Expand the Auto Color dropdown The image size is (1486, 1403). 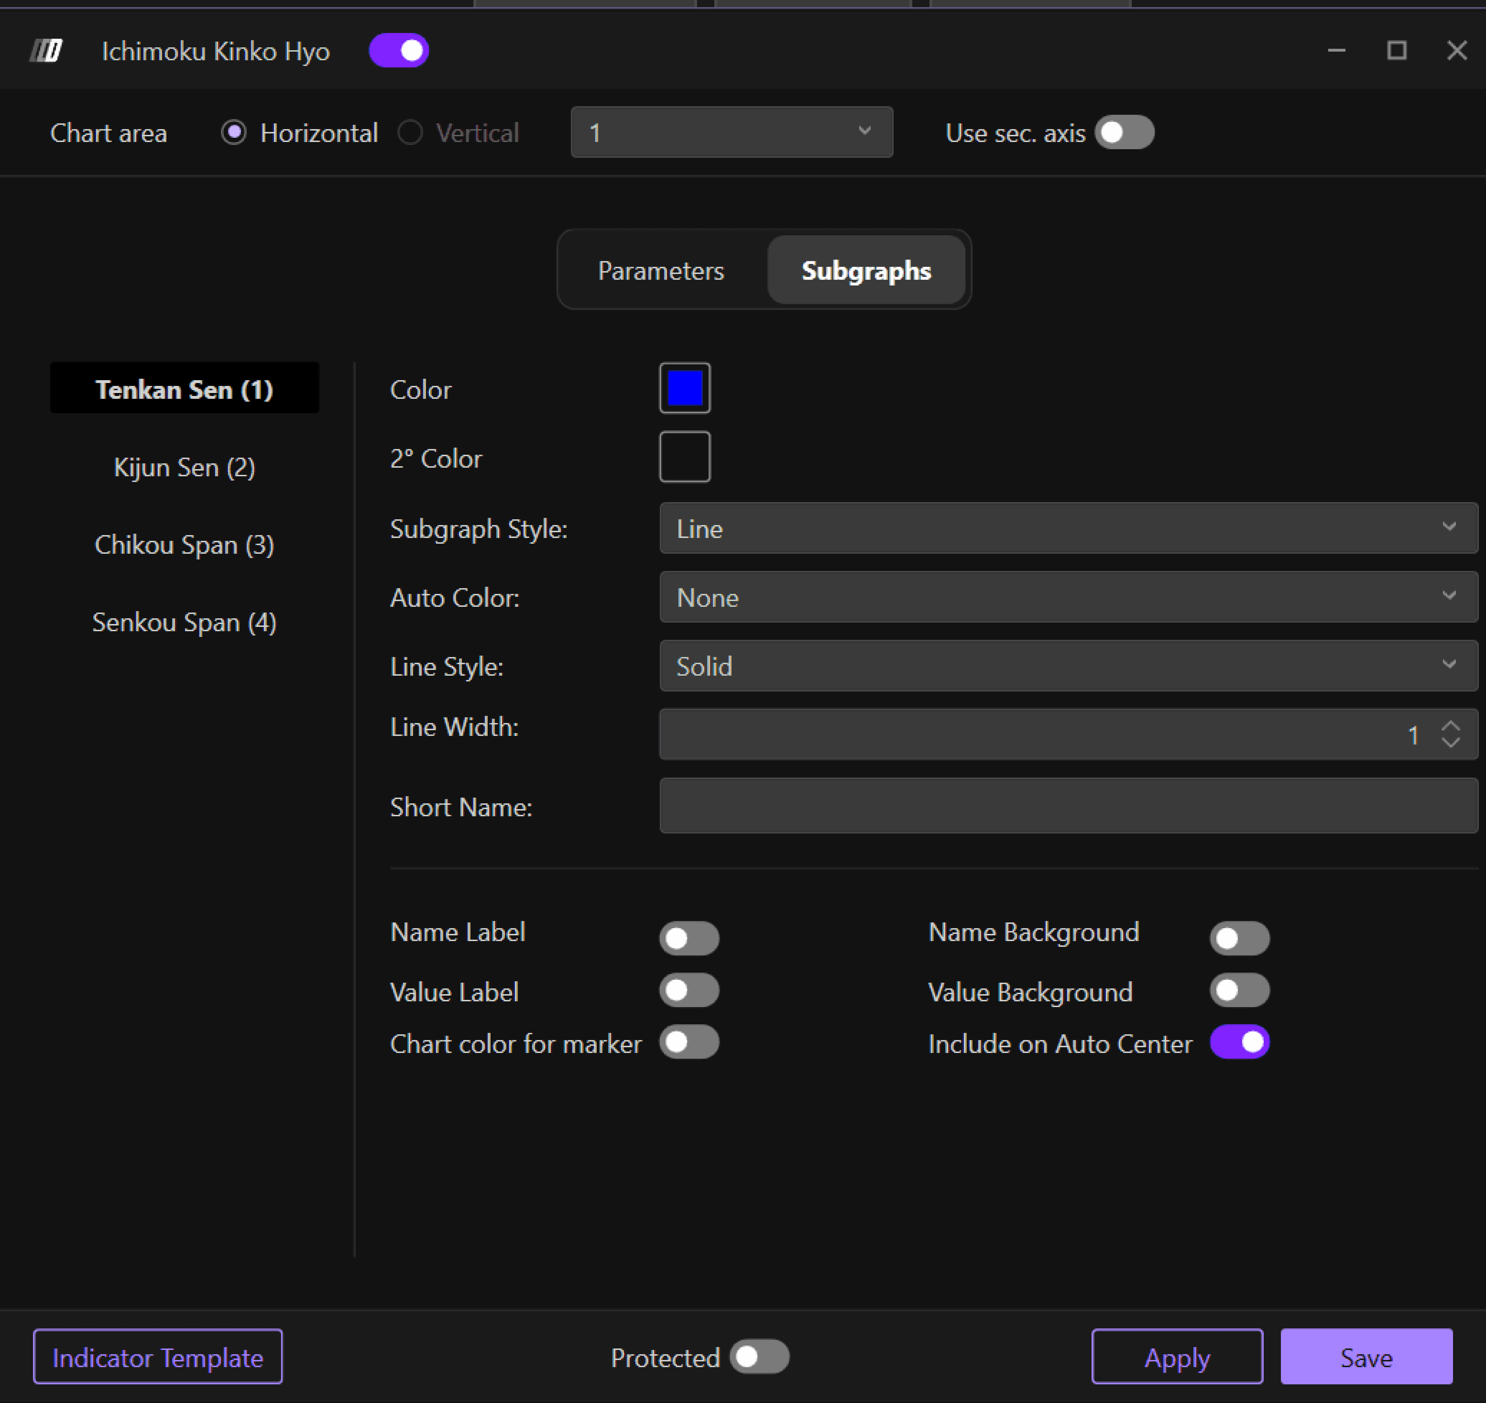pyautogui.click(x=1068, y=597)
